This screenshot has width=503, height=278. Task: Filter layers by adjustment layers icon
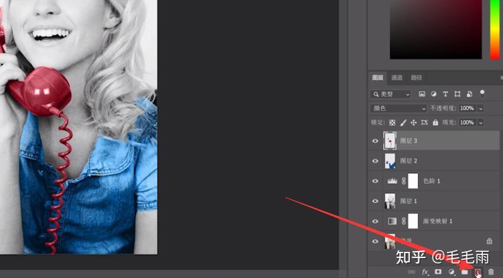coord(433,94)
